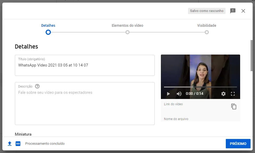Viewport: 255px width, 153px height.
Task: Focus the Título text field
Action: [x=84, y=65]
